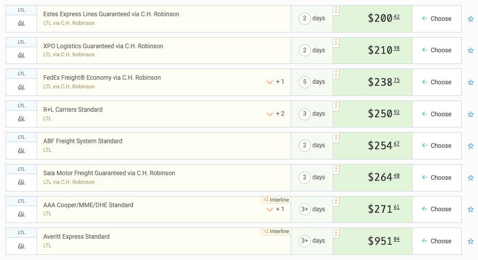Viewport: 478px width, 260px height.
Task: Click forklift icon in FedEx Freight row
Action: click(21, 87)
